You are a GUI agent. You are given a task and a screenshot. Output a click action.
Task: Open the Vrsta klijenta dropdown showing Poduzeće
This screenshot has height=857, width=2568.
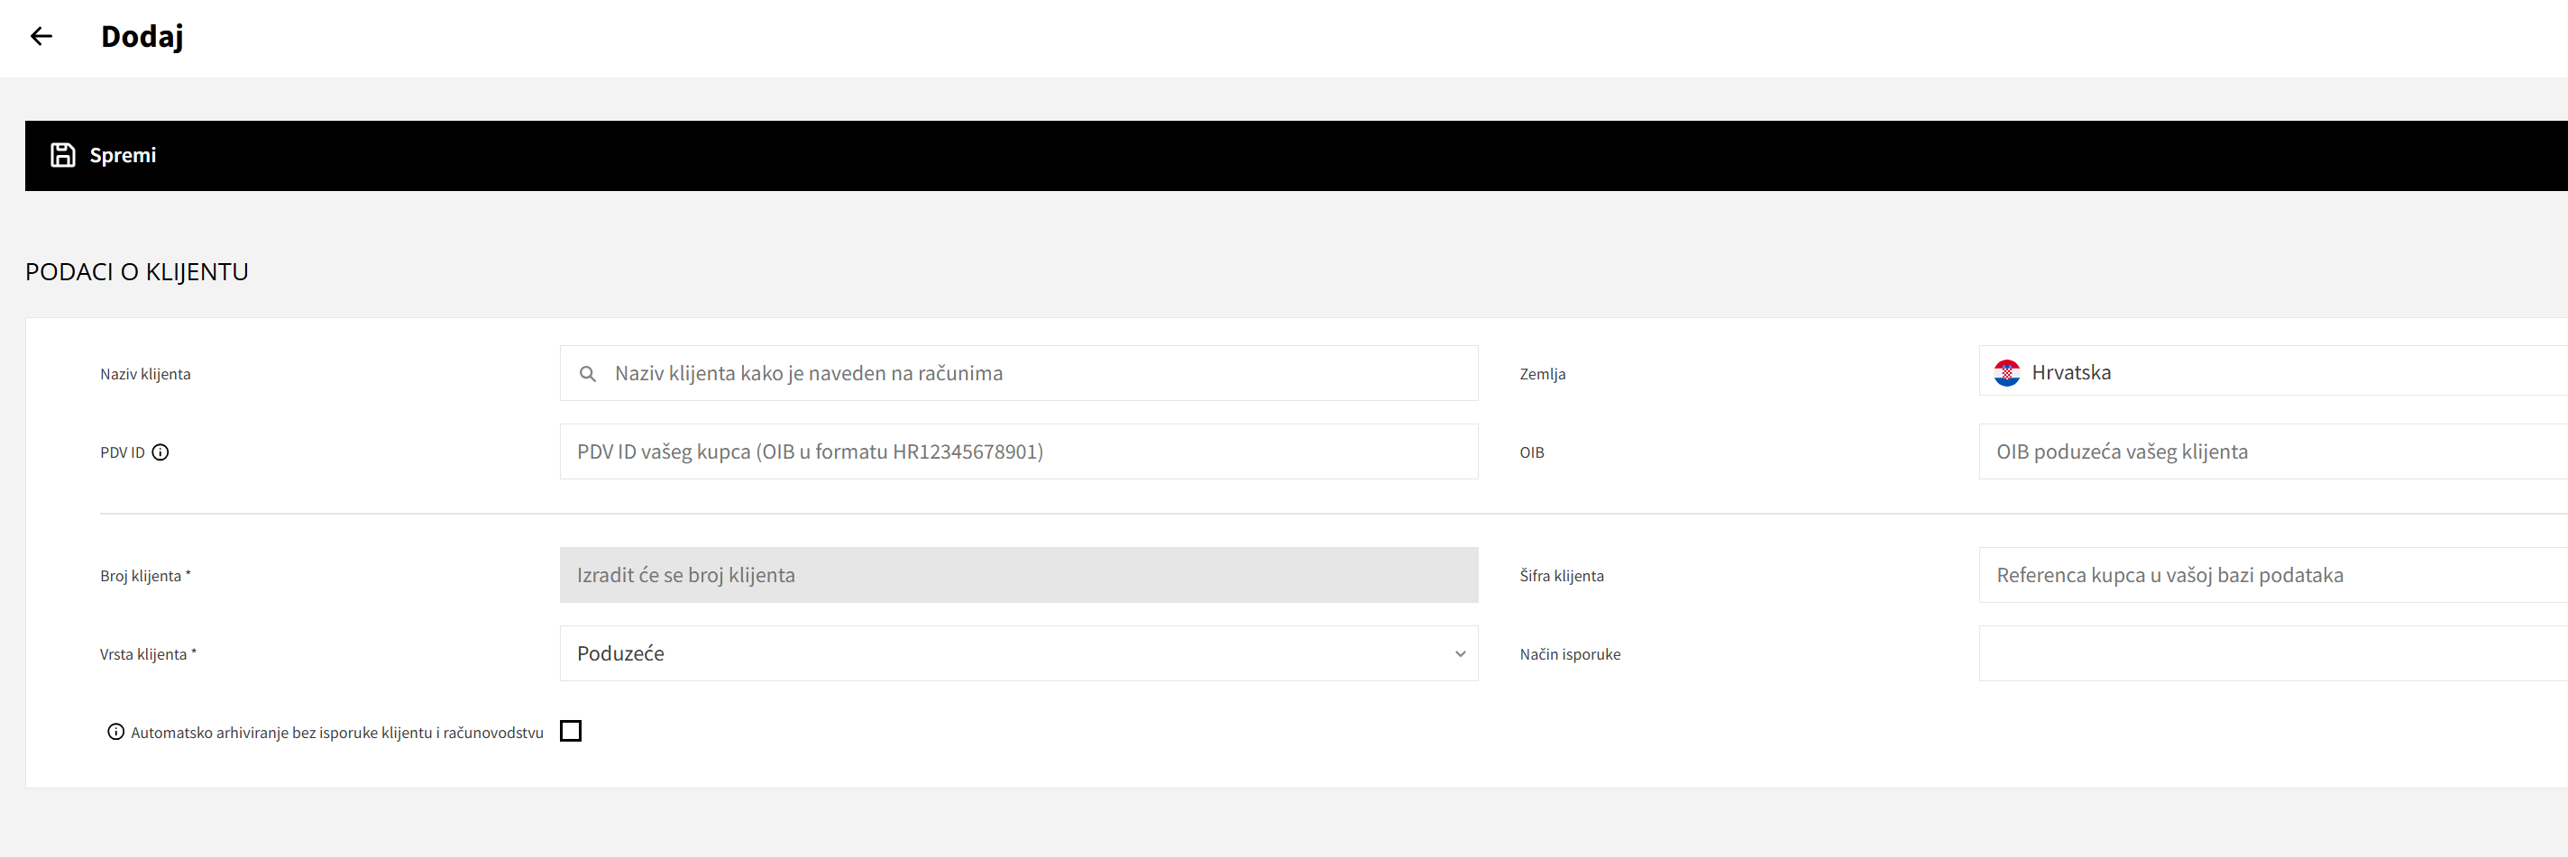pyautogui.click(x=1018, y=653)
